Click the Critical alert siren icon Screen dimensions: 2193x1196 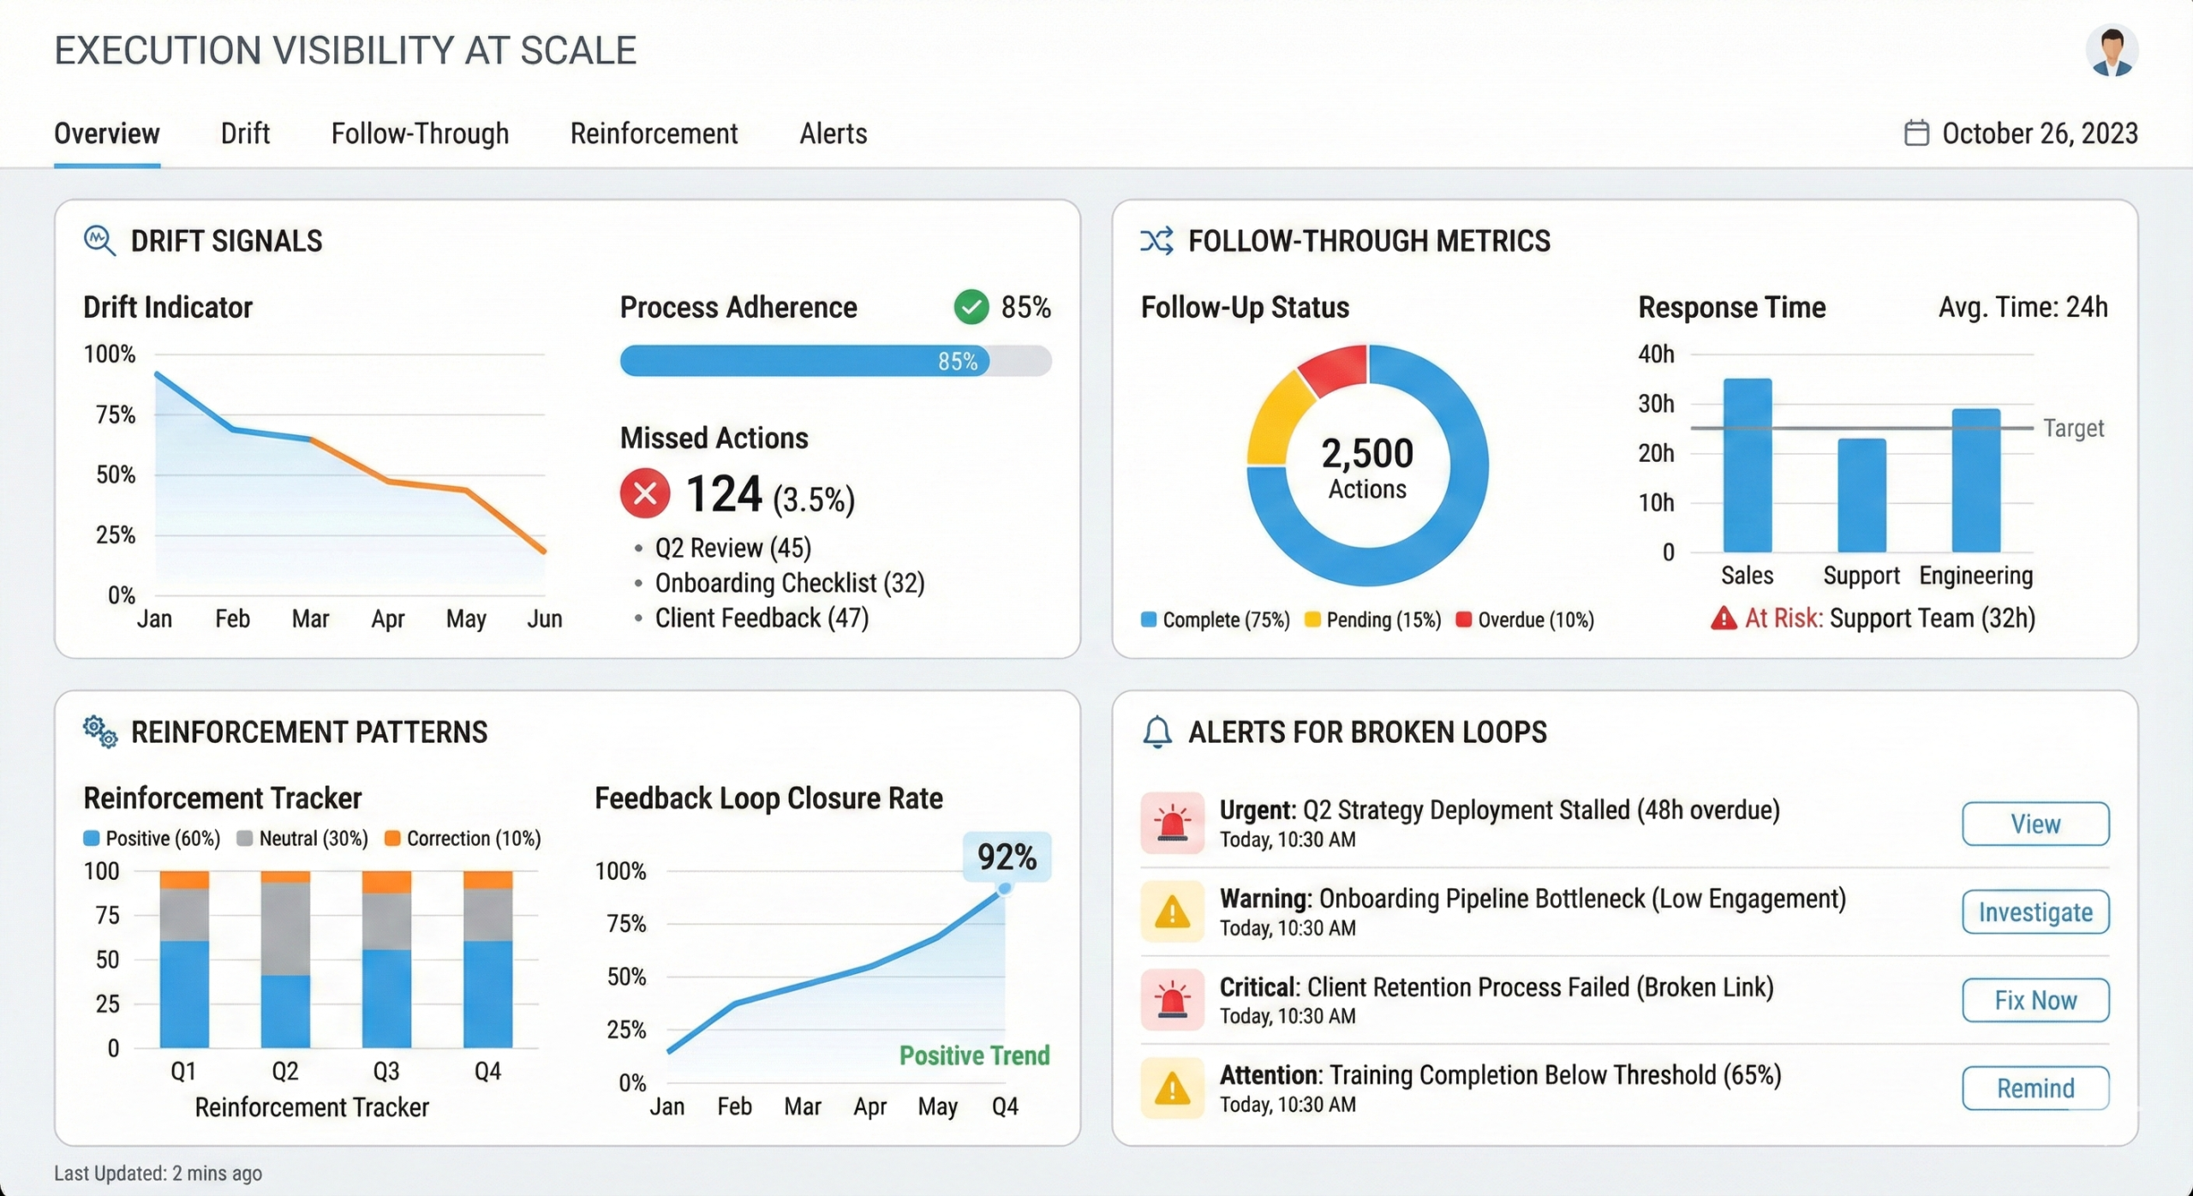pyautogui.click(x=1172, y=999)
